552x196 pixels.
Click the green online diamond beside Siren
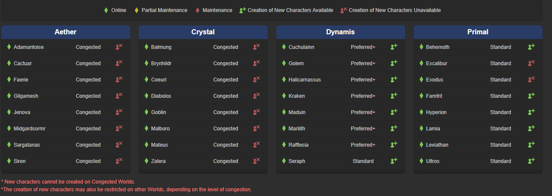tap(9, 161)
